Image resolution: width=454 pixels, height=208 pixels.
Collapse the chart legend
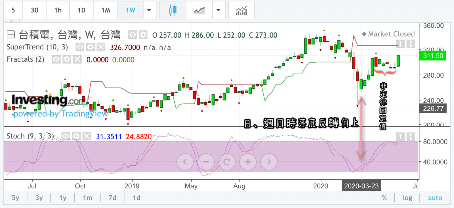pos(11,35)
